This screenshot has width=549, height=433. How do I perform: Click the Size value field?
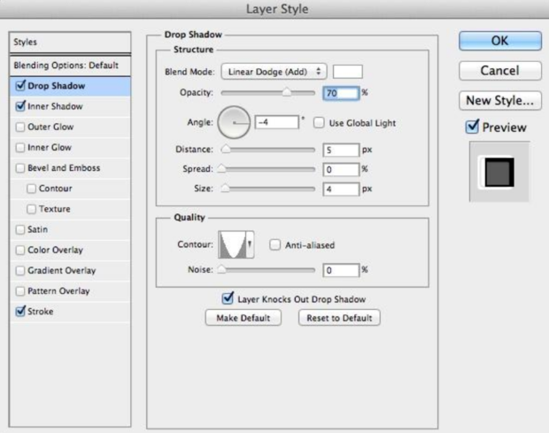pos(341,189)
